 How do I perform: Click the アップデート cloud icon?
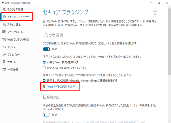(4, 47)
